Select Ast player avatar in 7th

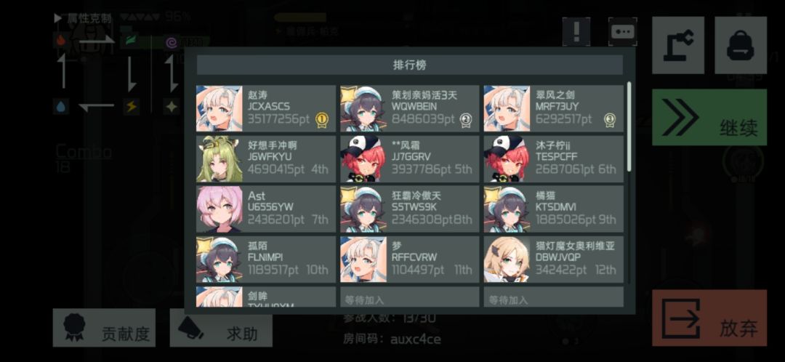220,209
